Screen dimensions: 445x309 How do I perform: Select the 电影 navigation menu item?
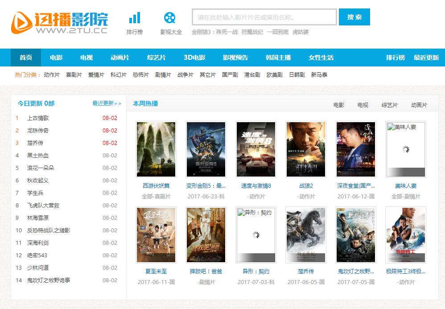[x=56, y=58]
